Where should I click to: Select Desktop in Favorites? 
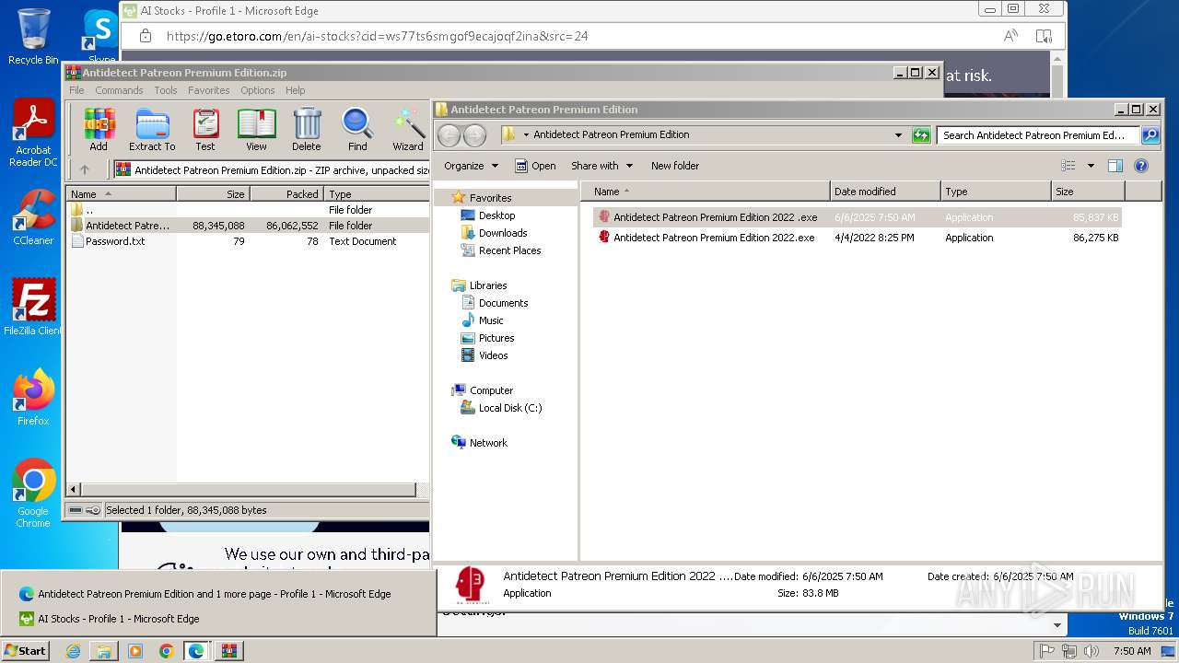(496, 215)
